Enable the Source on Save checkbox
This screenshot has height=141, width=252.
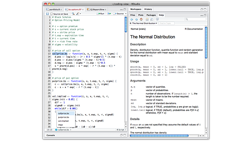point(51,14)
